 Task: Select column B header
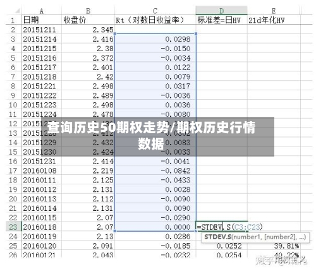click(x=88, y=11)
